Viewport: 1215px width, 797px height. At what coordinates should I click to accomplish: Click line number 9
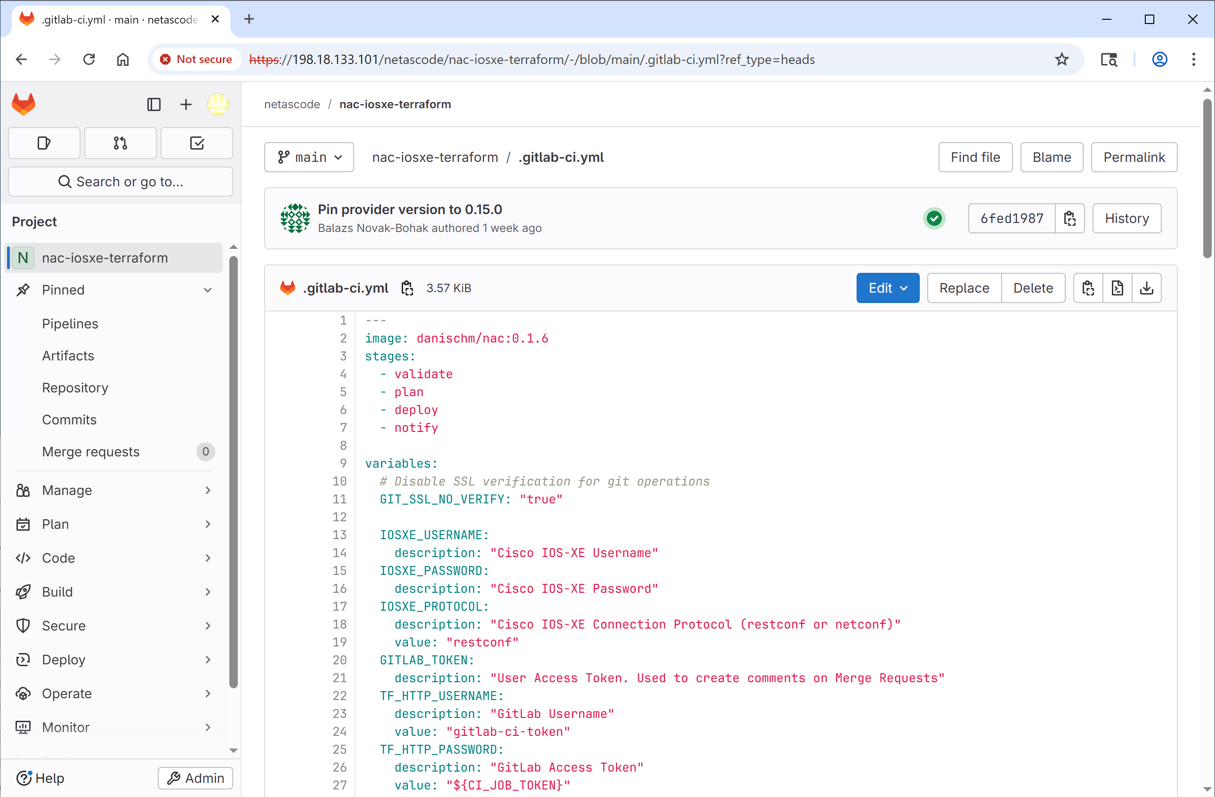(343, 463)
